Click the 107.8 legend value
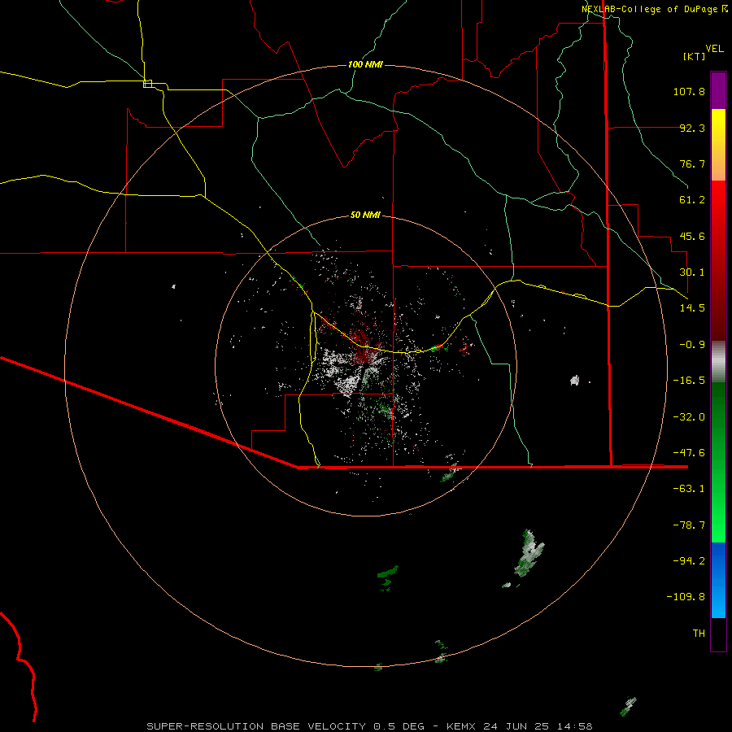This screenshot has width=732, height=732. click(x=689, y=91)
